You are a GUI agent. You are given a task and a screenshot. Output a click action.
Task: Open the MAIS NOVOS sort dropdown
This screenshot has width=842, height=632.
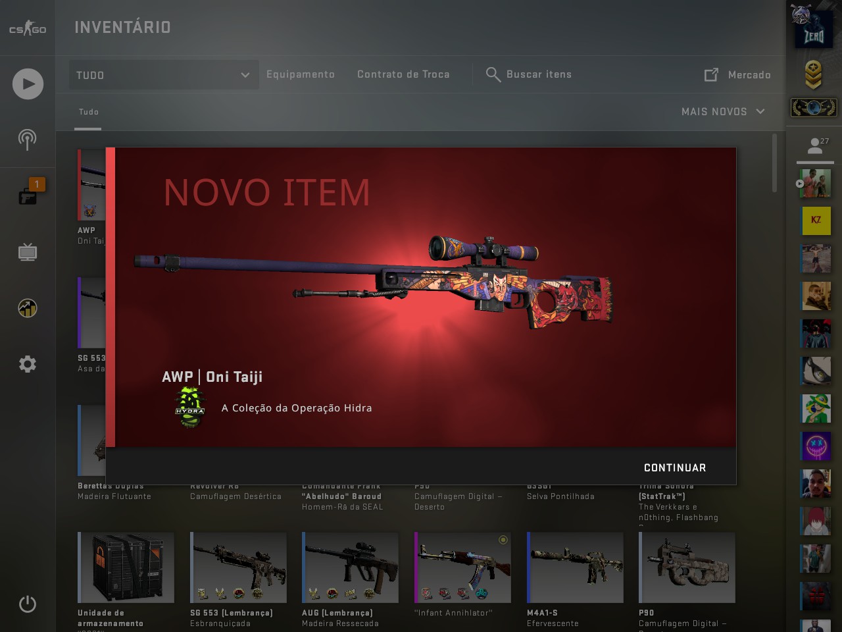pos(723,112)
